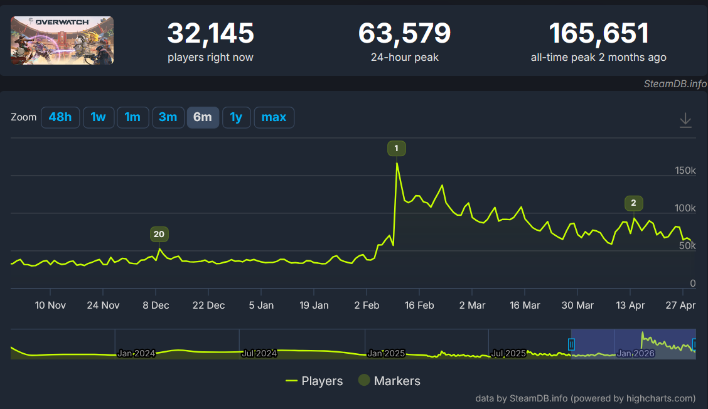Click Jul 2024 in the navigator
The image size is (708, 409).
pyautogui.click(x=259, y=353)
